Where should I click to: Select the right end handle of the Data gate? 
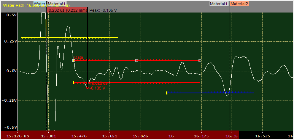pyautogui.click(x=200, y=60)
